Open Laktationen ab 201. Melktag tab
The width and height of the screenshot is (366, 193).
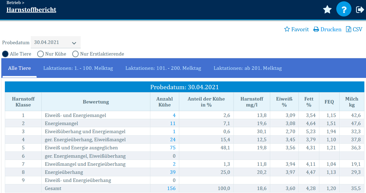tap(248, 68)
